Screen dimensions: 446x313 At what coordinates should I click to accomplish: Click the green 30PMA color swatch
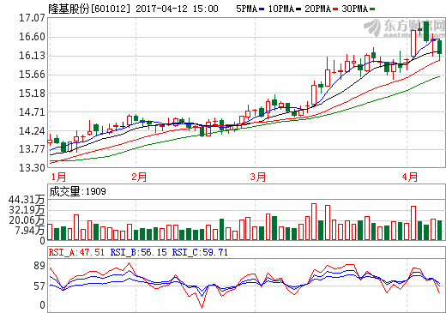372,9
